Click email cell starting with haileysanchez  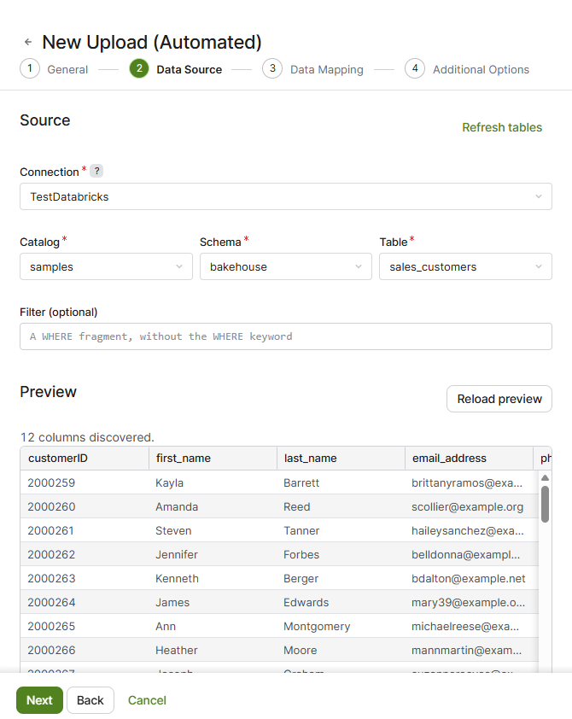[x=469, y=530]
